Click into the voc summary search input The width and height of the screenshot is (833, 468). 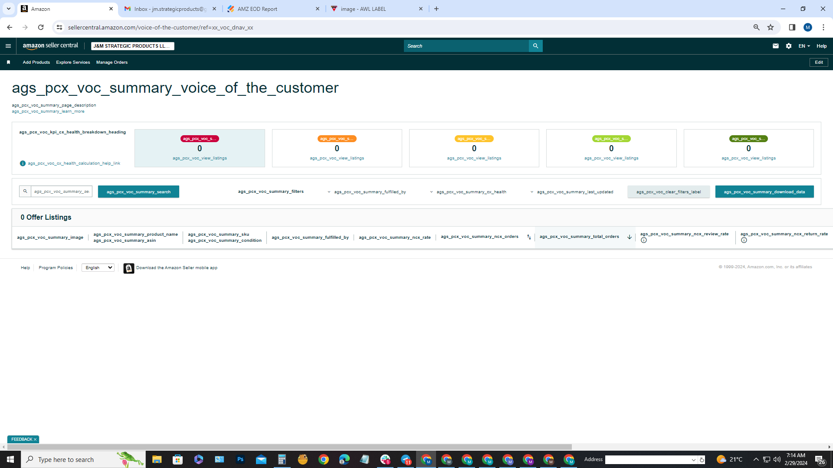61,191
